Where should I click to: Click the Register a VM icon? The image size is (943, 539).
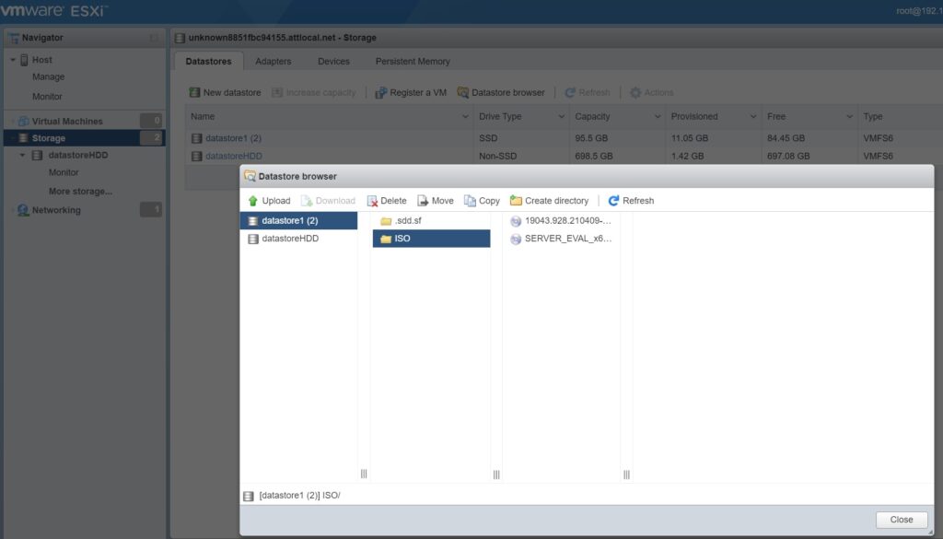(380, 93)
